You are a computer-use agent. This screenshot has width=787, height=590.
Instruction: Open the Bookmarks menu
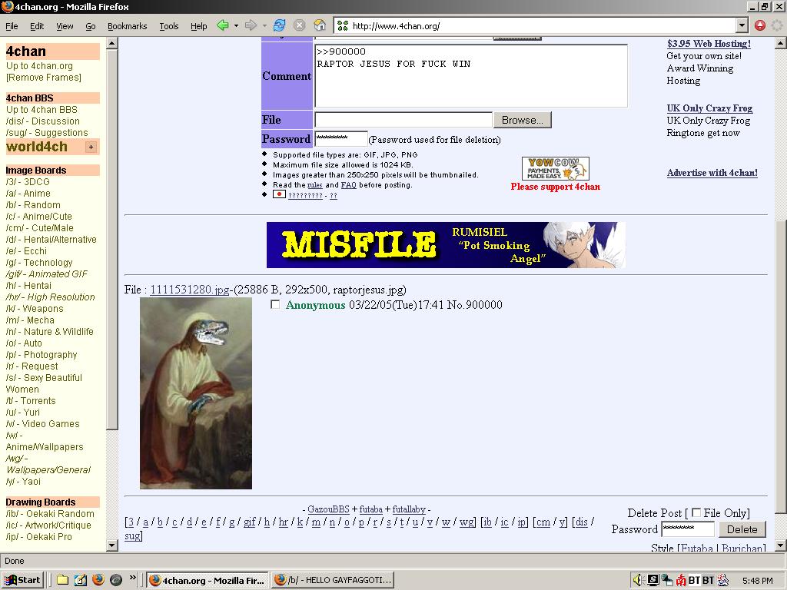coord(127,26)
